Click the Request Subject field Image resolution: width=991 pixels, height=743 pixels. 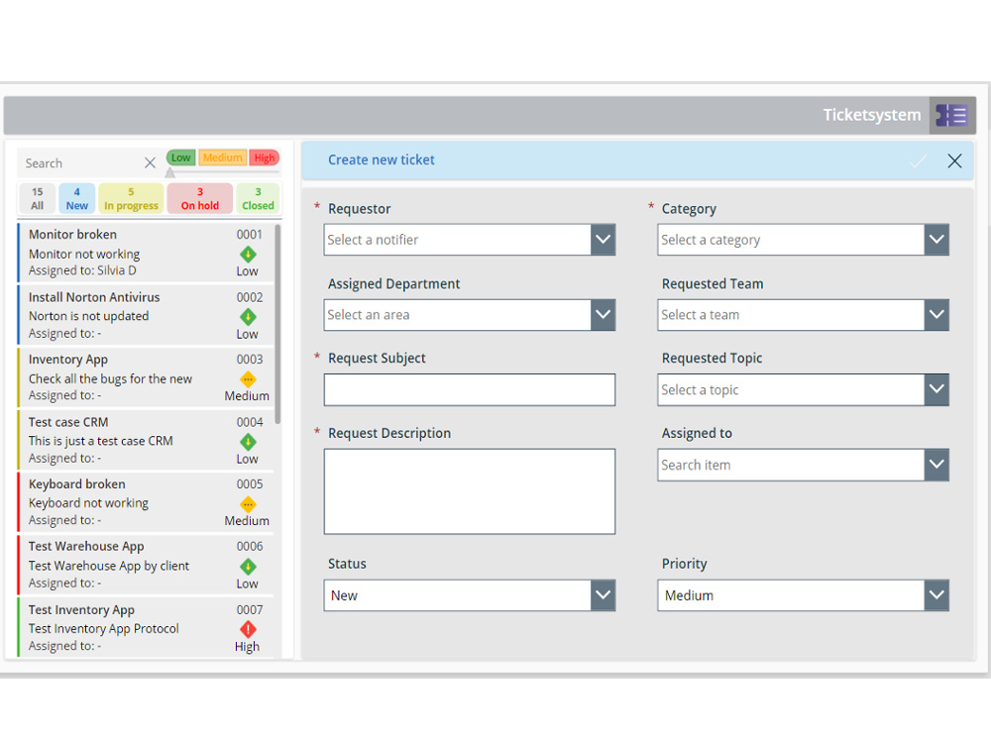pos(470,389)
